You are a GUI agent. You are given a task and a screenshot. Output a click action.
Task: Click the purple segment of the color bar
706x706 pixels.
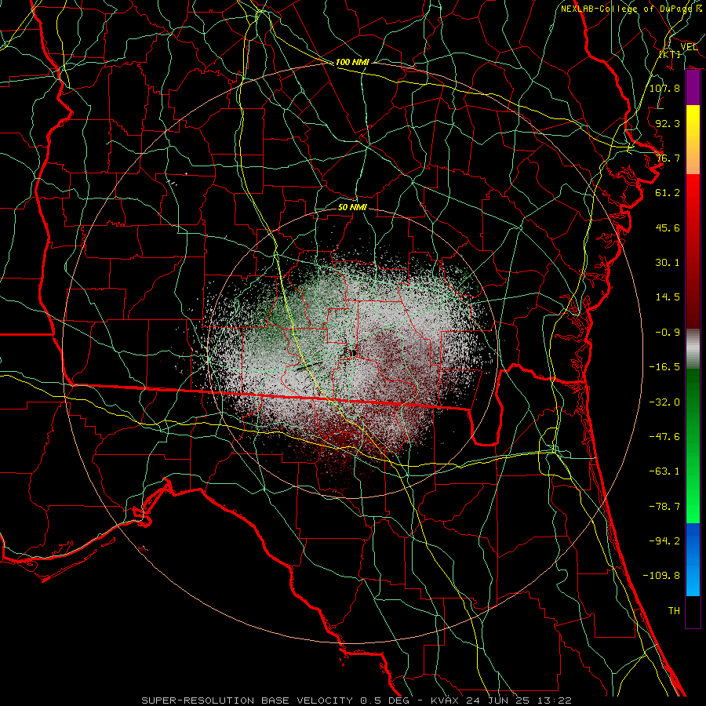(x=693, y=88)
